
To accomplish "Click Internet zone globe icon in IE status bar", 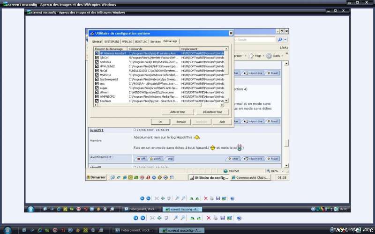I will click(x=225, y=171).
